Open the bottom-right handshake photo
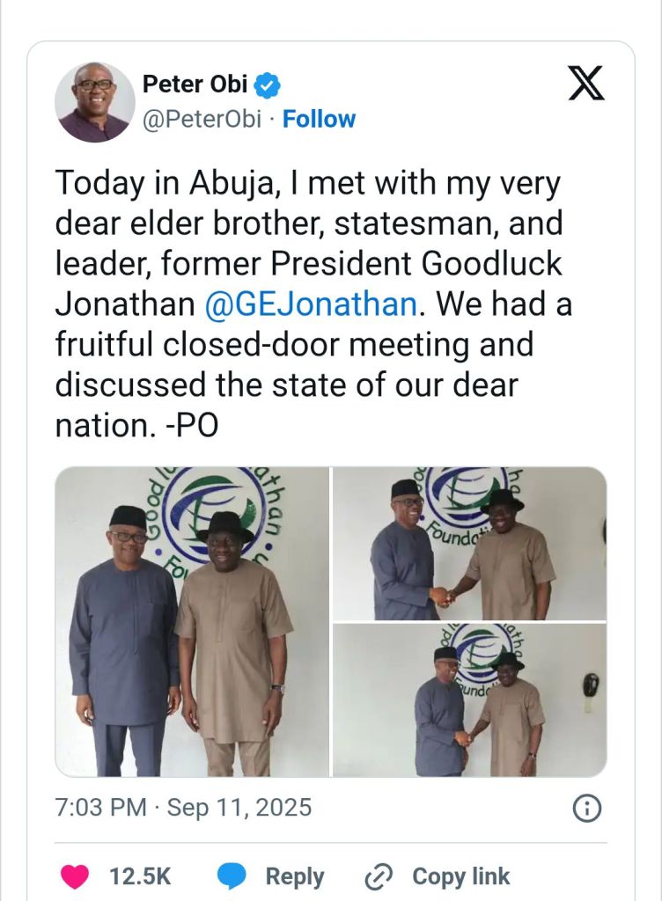The height and width of the screenshot is (901, 662). [469, 700]
